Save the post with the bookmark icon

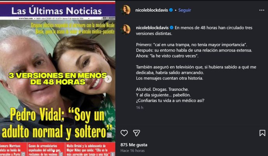[262, 133]
